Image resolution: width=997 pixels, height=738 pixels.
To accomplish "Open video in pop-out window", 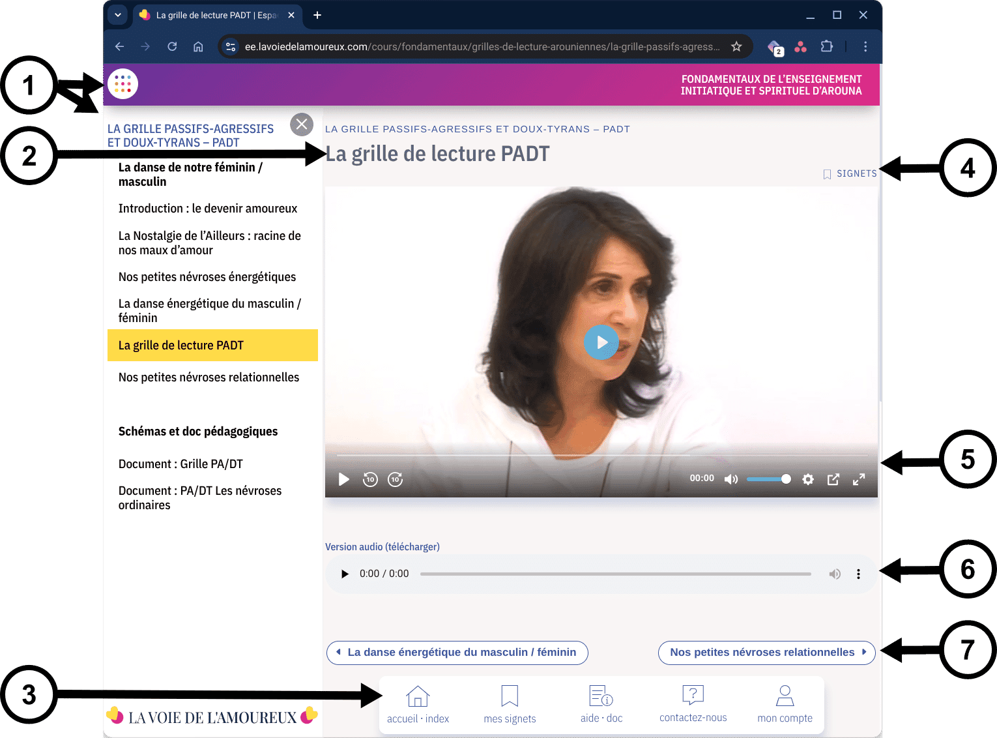I will (x=833, y=479).
